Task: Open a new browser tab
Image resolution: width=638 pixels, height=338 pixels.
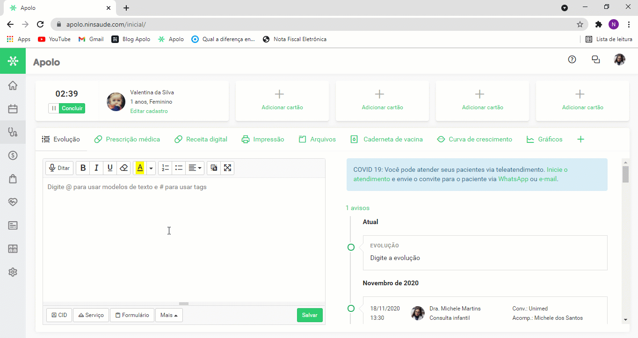Action: [x=126, y=8]
